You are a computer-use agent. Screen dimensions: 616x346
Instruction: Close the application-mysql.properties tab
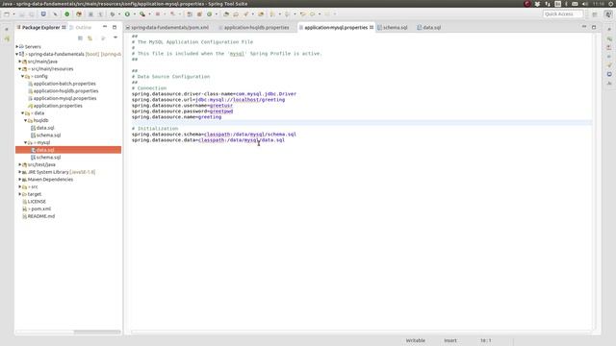coord(372,28)
